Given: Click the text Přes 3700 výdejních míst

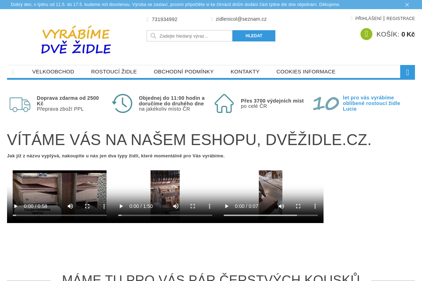Looking at the screenshot, I should [x=272, y=101].
